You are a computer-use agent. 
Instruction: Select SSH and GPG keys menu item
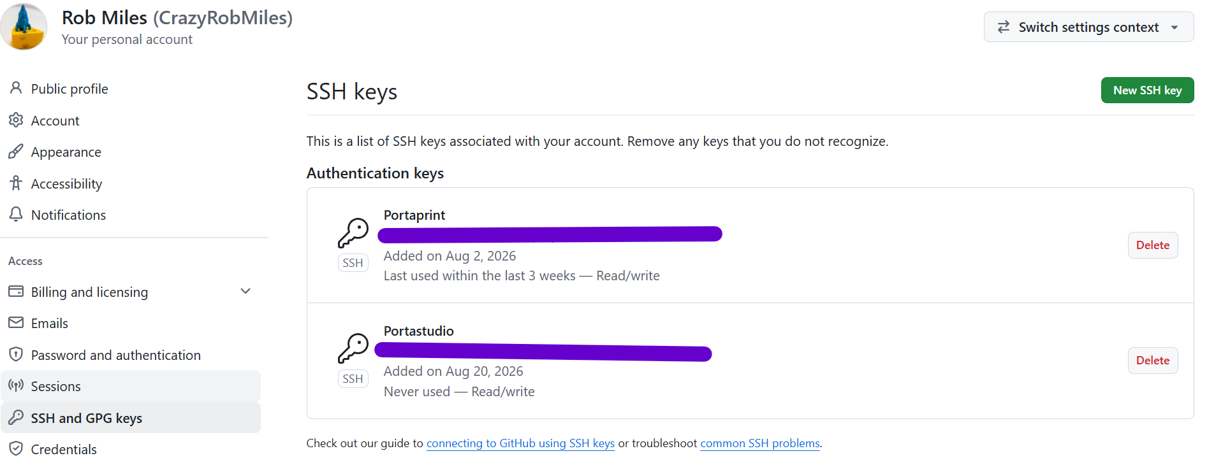pyautogui.click(x=131, y=418)
